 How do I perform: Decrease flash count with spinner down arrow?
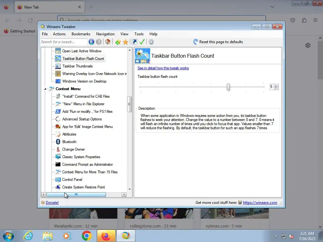pos(276,88)
